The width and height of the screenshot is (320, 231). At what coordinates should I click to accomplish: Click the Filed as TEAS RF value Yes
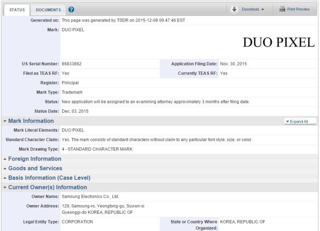click(x=65, y=73)
